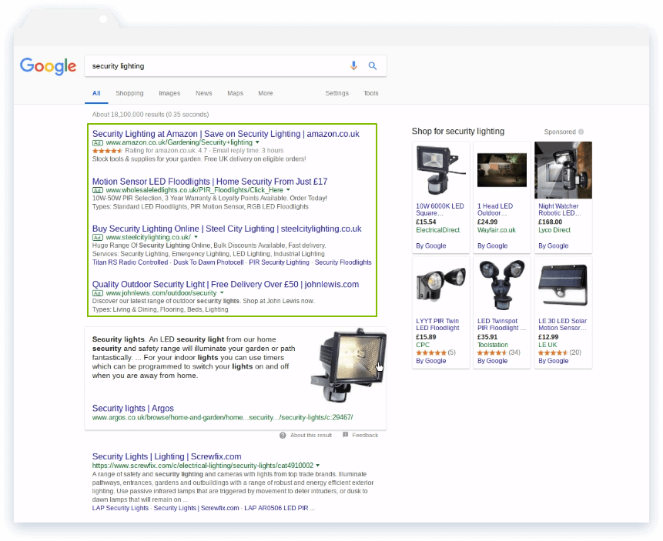Viewport: 663px width, 541px height.
Task: Switch to the Maps tab
Action: 235,93
